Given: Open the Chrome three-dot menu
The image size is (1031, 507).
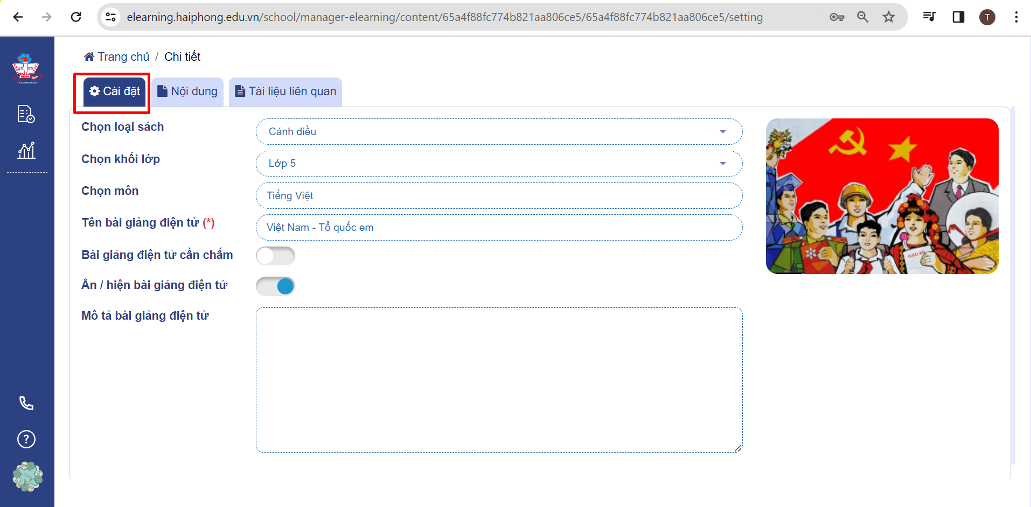Looking at the screenshot, I should click(1016, 17).
